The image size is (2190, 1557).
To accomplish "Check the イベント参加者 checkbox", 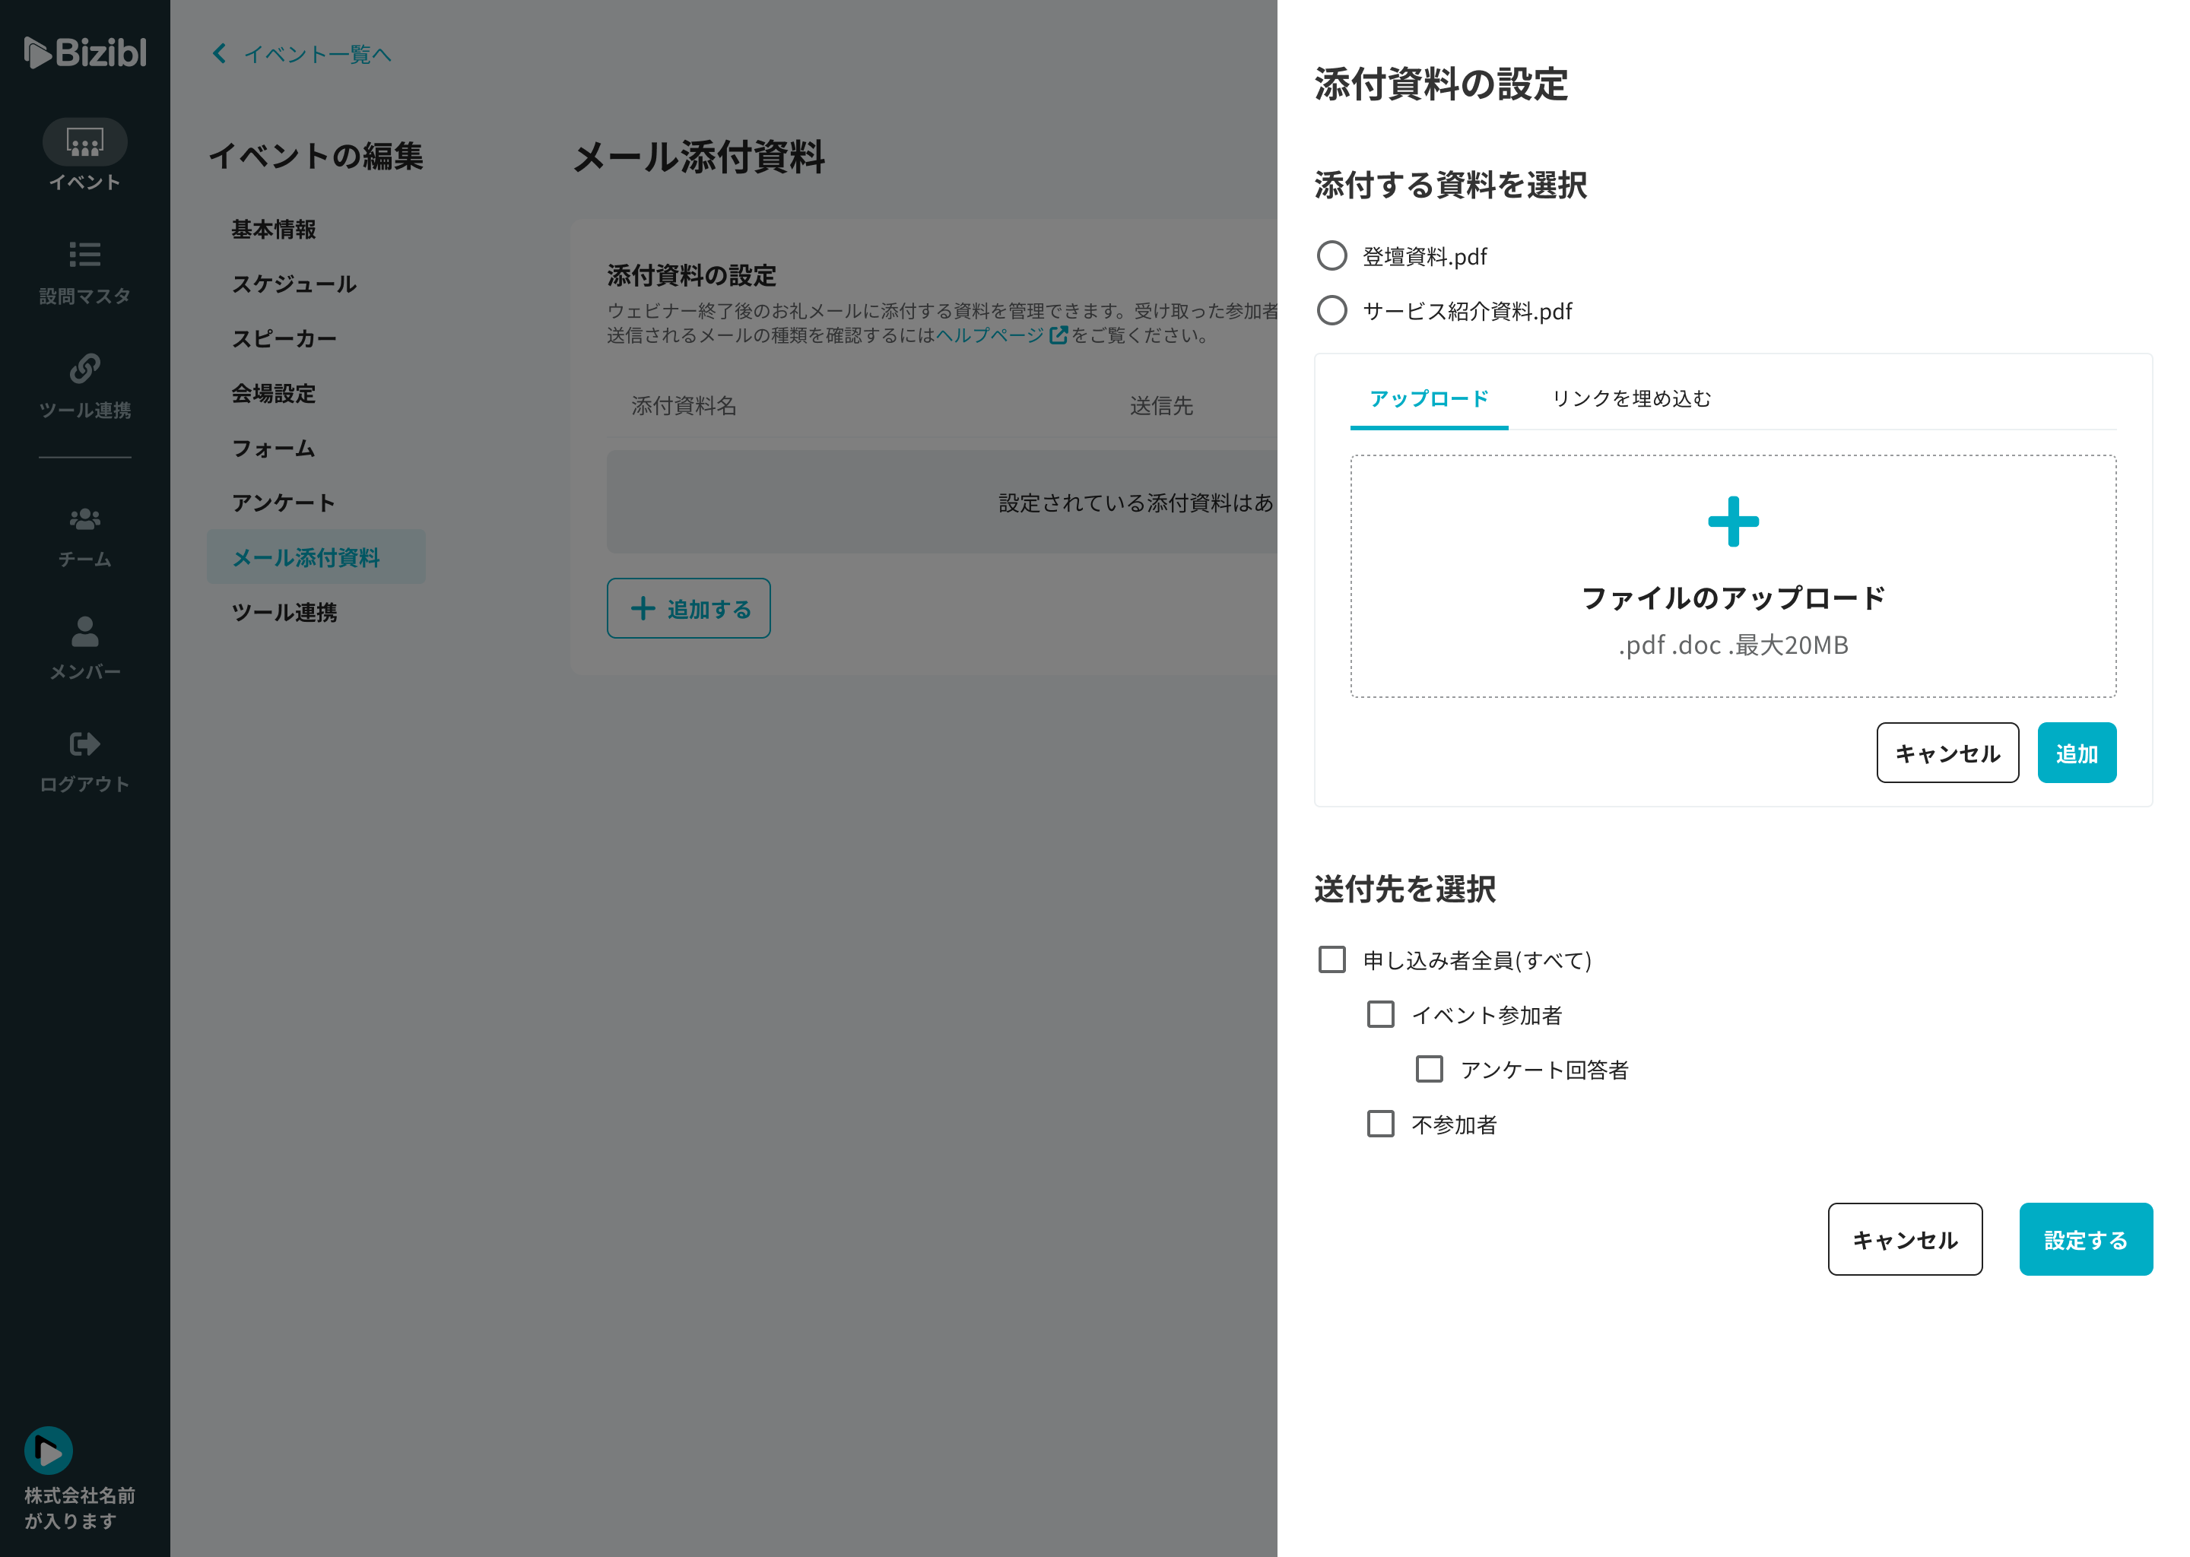I will pyautogui.click(x=1380, y=1014).
